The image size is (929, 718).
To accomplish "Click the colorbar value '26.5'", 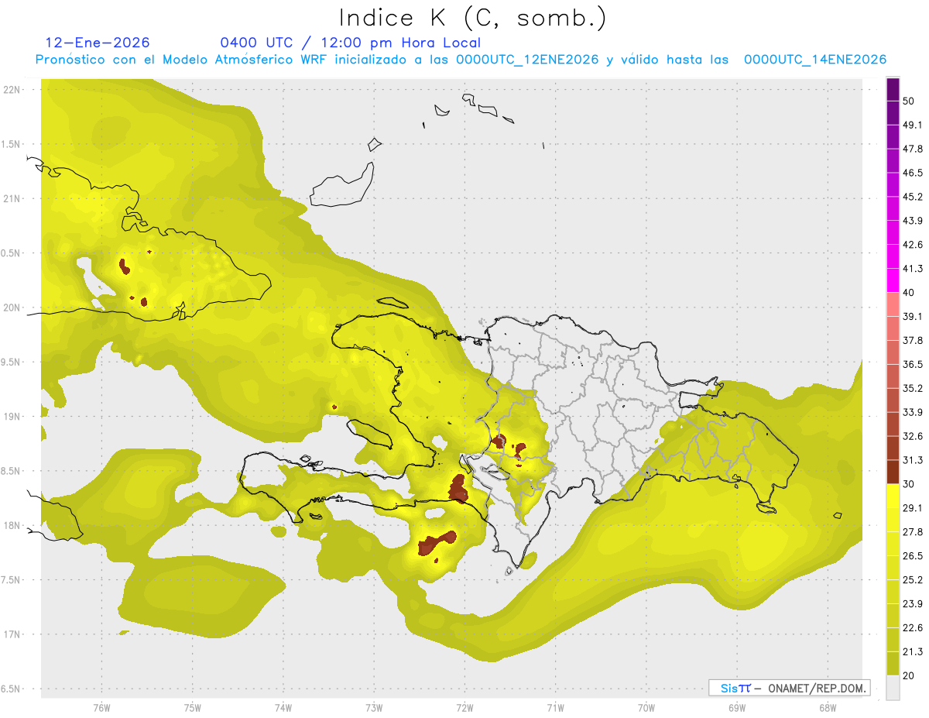I will click(913, 556).
